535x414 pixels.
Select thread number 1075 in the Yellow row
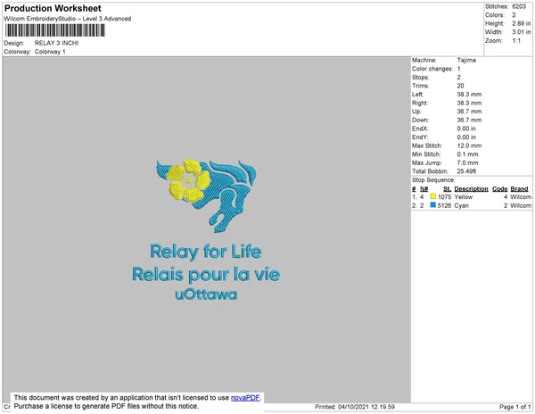445,197
